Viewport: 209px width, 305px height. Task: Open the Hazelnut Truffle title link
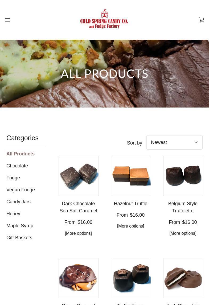(x=130, y=203)
